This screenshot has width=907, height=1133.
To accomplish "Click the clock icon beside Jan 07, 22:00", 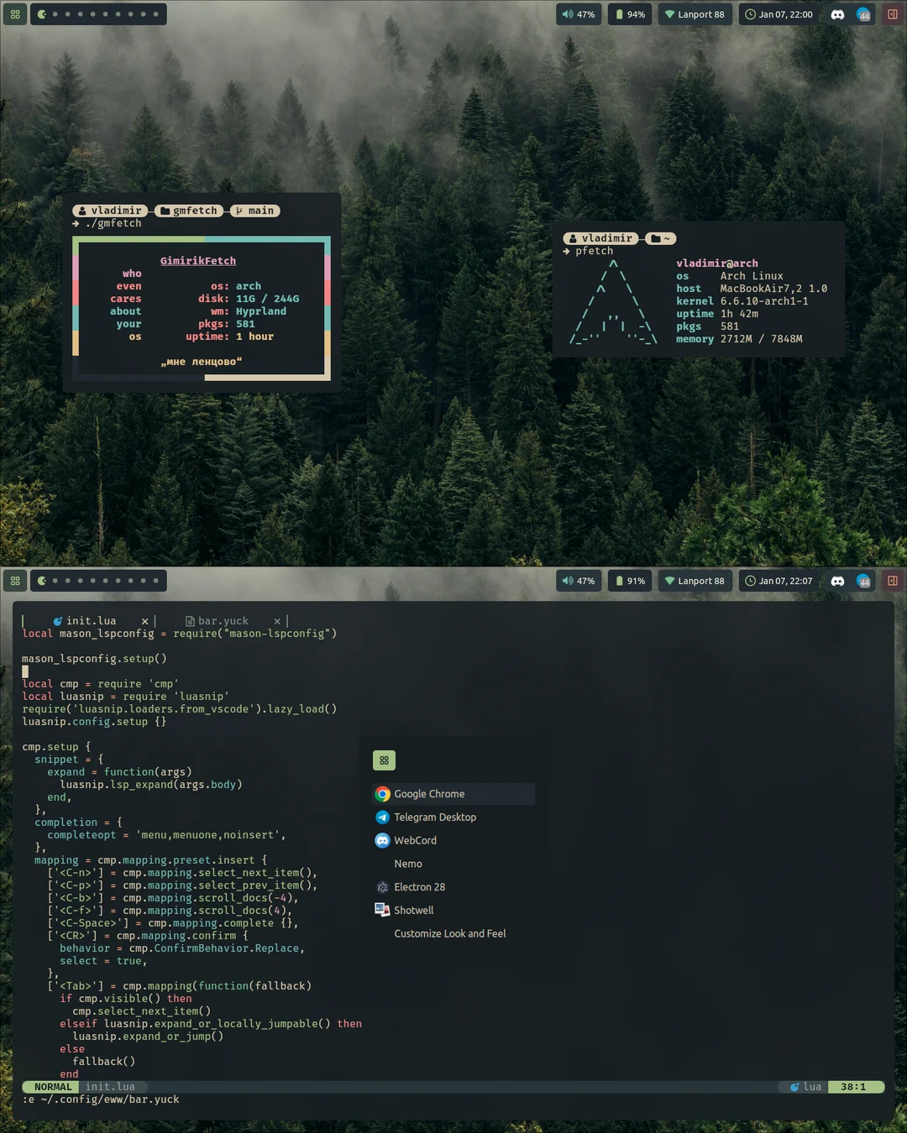I will tap(748, 14).
